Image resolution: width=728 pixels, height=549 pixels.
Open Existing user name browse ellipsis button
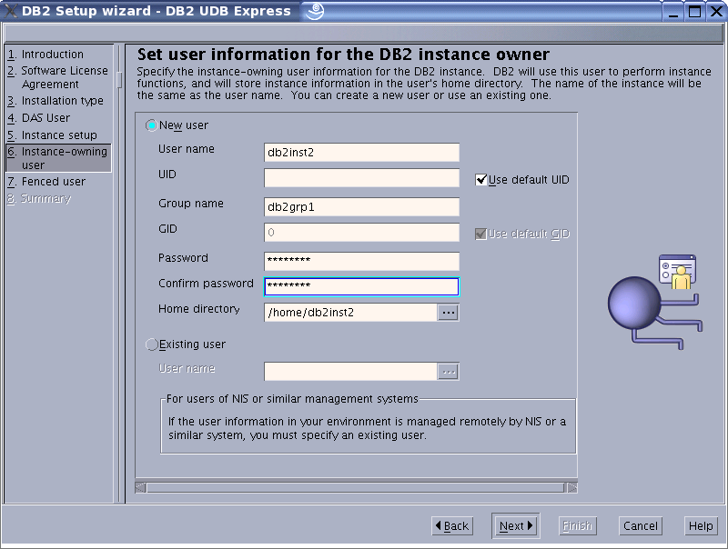448,372
